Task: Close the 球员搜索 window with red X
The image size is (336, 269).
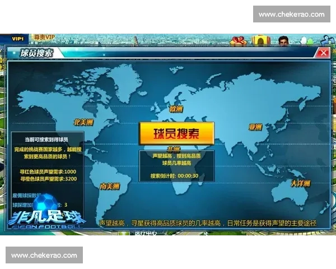Action: 323,53
